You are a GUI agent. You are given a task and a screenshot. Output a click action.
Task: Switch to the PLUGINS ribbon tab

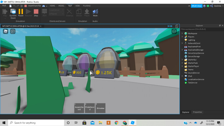[87, 6]
